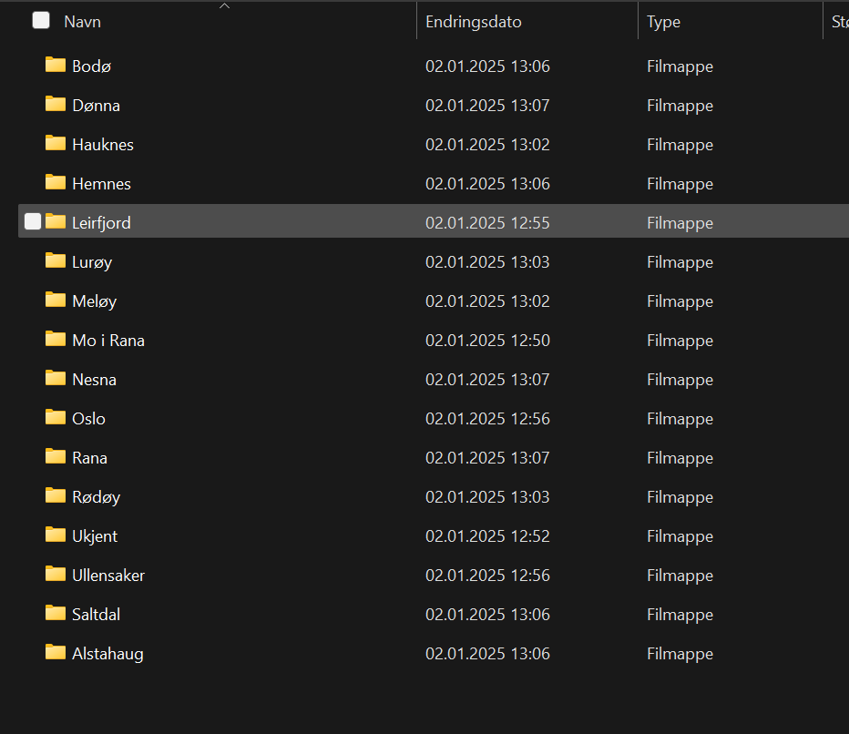Sort by the Endringsdato column header

[x=473, y=22]
